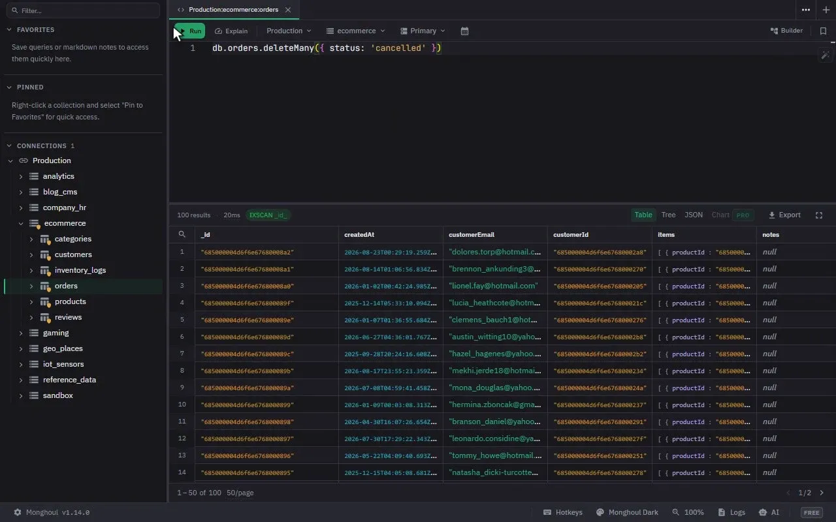Expand the analytics database
Image resolution: width=836 pixels, height=522 pixels.
point(21,176)
